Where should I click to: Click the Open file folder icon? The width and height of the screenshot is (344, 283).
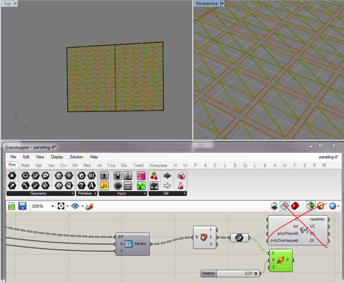pos(12,206)
